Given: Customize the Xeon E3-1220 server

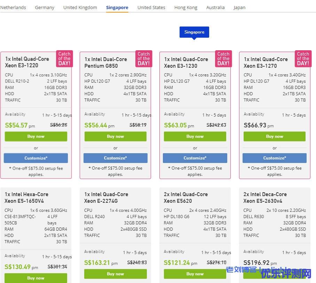Looking at the screenshot, I should click(36, 158).
